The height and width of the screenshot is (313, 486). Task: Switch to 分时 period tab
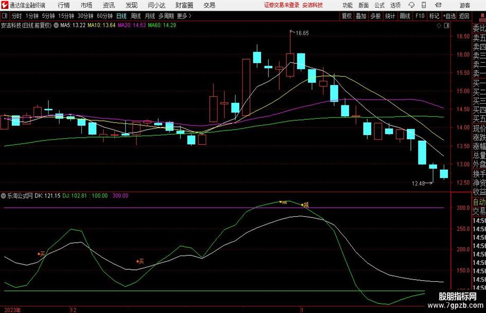click(17, 16)
